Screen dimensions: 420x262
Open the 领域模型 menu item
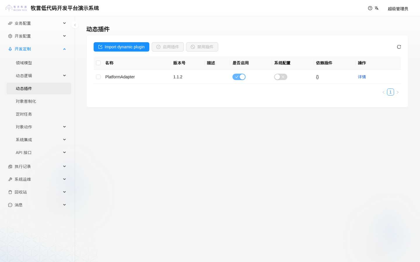click(x=39, y=63)
